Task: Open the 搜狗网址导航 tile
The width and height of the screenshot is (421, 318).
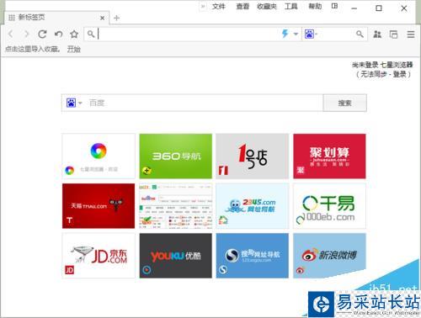Action: (x=252, y=256)
